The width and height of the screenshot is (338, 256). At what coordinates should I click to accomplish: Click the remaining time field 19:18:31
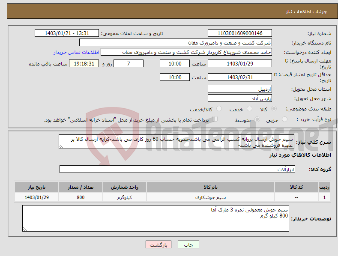click(x=84, y=63)
